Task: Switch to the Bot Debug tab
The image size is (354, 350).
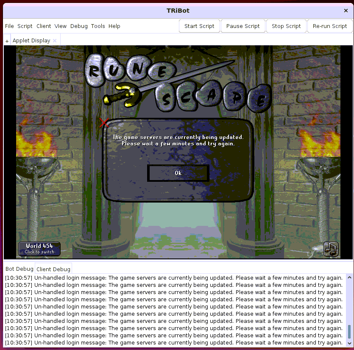Action: tap(20, 269)
